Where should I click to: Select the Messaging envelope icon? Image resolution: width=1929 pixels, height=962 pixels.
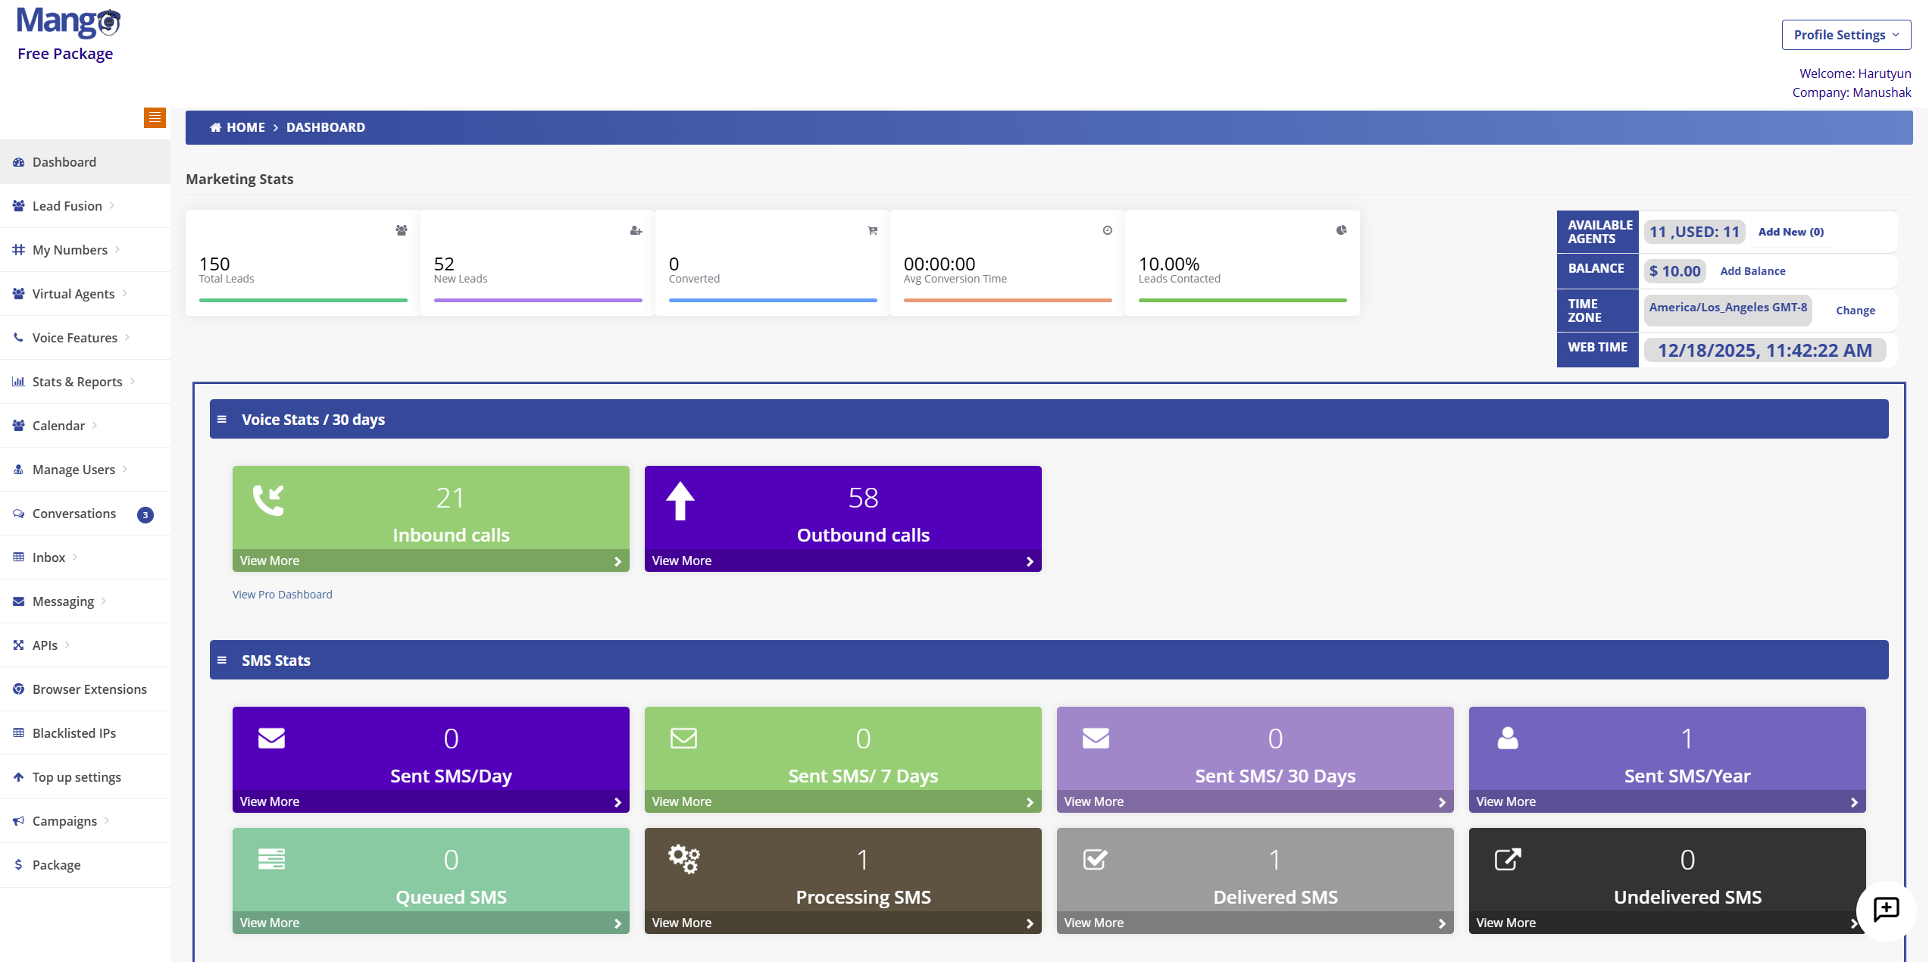tap(18, 601)
